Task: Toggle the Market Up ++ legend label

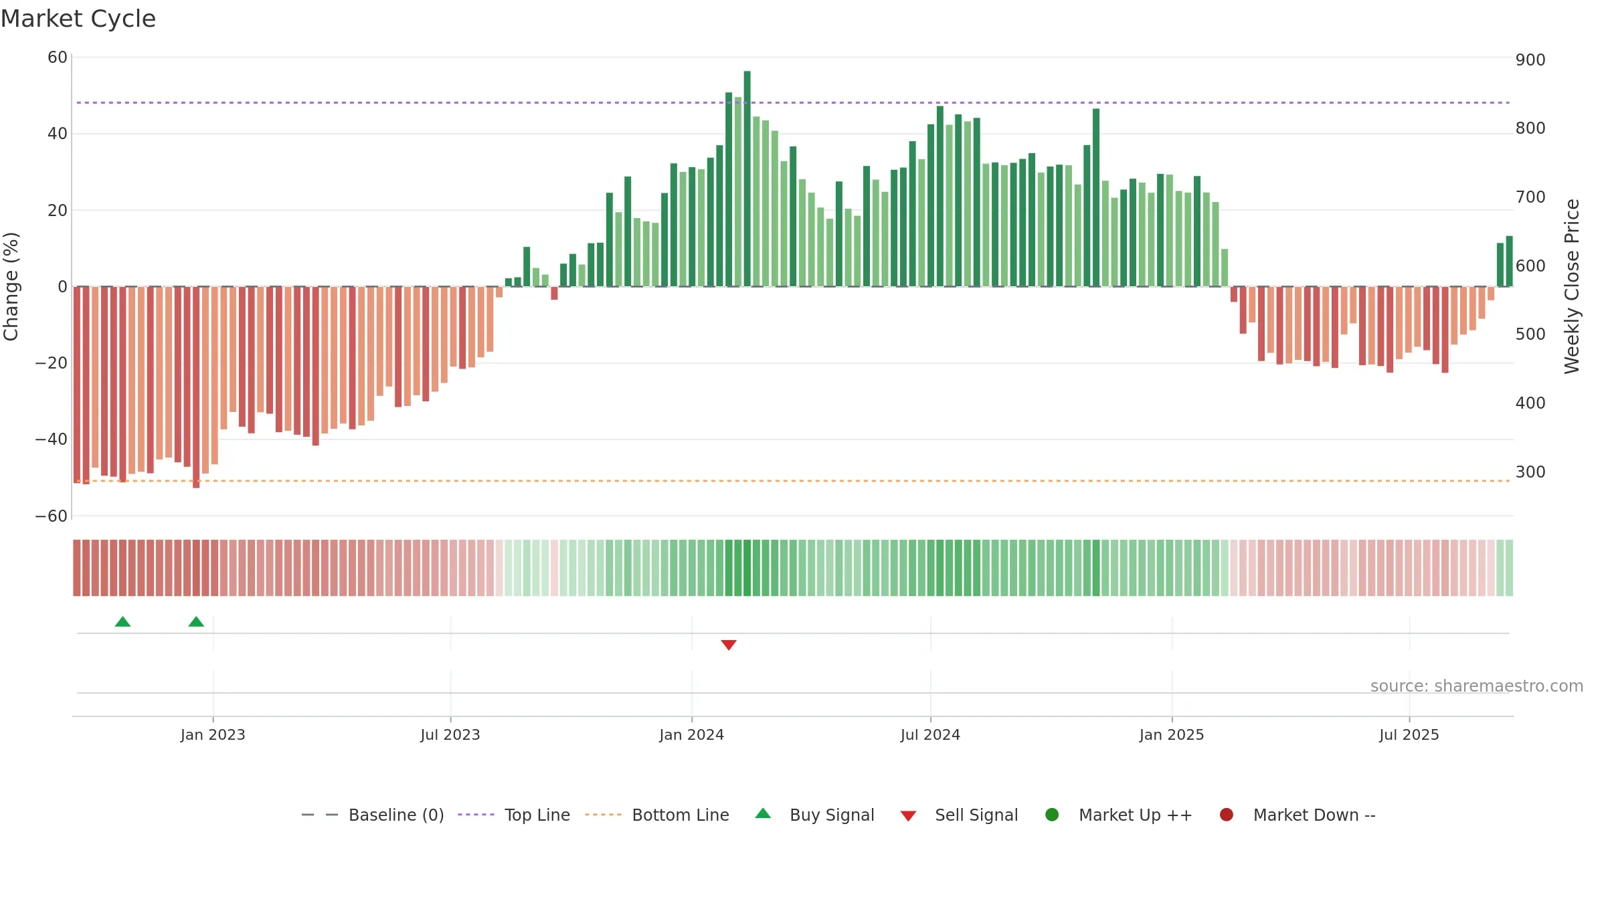Action: (1136, 815)
